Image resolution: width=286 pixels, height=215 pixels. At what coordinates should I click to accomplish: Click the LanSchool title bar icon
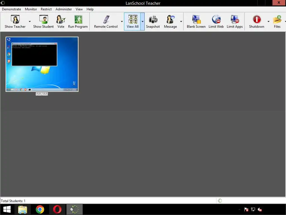pyautogui.click(x=3, y=3)
